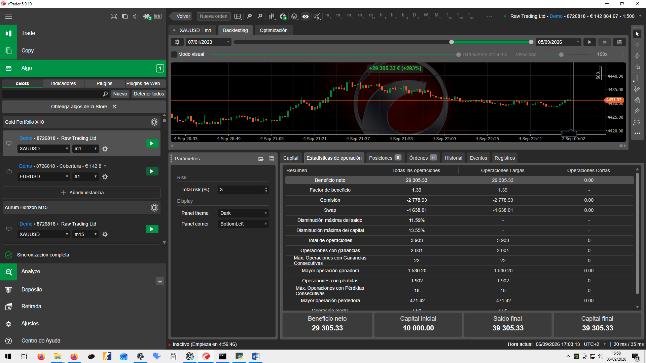
Task: Open more drawing tools ellipsis
Action: click(637, 133)
